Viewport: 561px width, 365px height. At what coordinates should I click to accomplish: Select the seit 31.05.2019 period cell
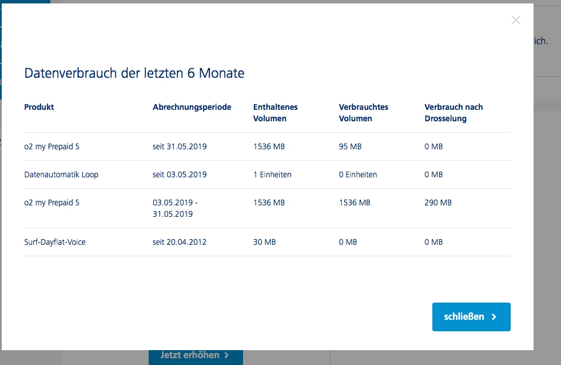pyautogui.click(x=180, y=146)
